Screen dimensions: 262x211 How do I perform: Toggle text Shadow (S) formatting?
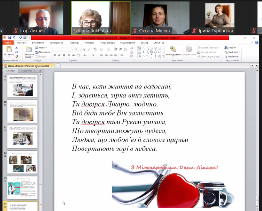pyautogui.click(x=69, y=55)
